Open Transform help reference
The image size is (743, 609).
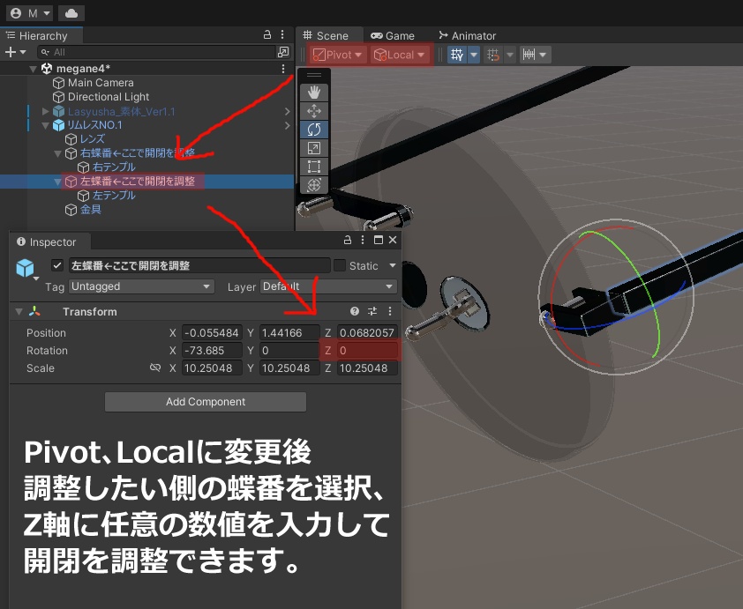click(355, 311)
